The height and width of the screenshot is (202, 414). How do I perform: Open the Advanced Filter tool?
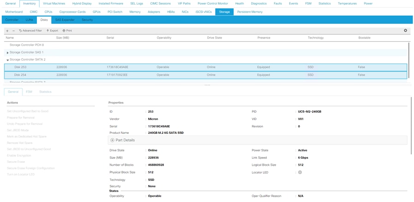pyautogui.click(x=30, y=30)
